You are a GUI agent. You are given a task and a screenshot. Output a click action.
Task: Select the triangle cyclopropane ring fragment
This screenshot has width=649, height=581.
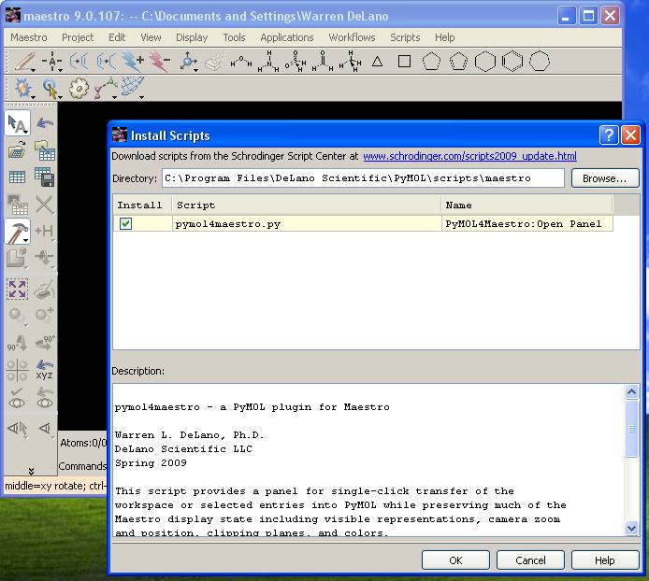tap(377, 62)
